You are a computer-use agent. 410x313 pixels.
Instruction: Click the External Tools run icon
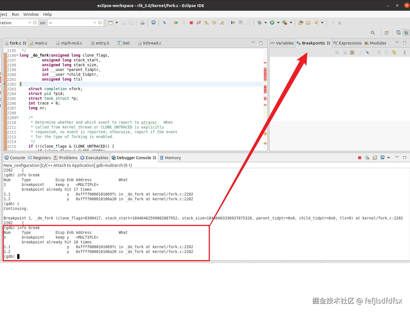(x=285, y=23)
